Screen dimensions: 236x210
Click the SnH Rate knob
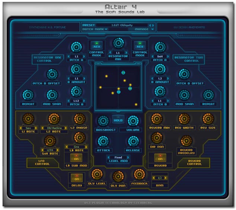[x=50, y=141]
